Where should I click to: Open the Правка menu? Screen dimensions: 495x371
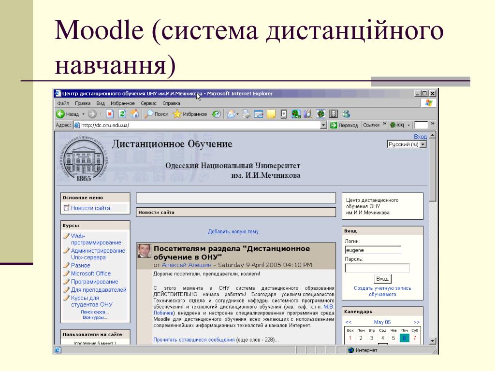[83, 103]
